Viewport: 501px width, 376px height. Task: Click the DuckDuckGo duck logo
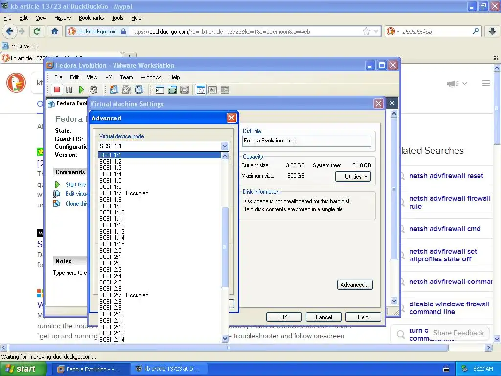(16, 83)
